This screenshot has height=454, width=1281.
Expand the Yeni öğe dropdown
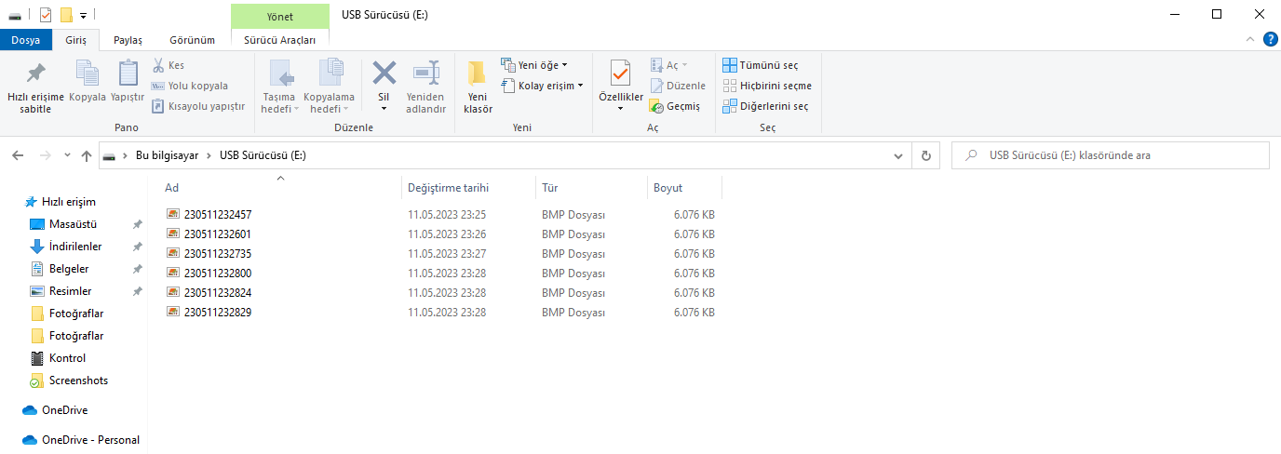(x=534, y=65)
